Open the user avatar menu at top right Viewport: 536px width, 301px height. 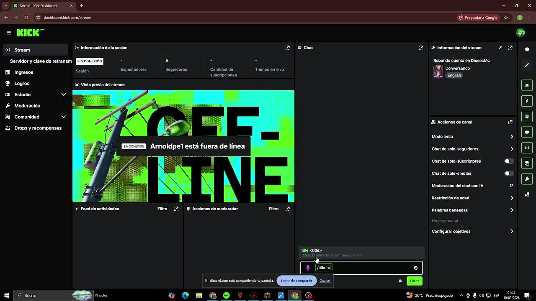coord(521,33)
